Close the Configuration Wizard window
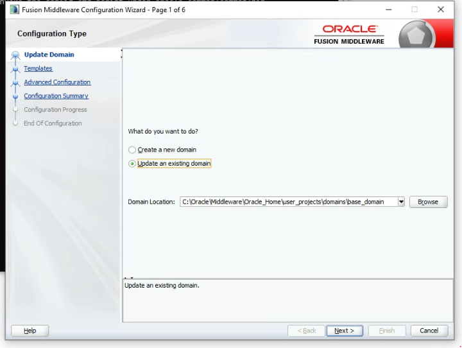This screenshot has width=462, height=348. (441, 10)
